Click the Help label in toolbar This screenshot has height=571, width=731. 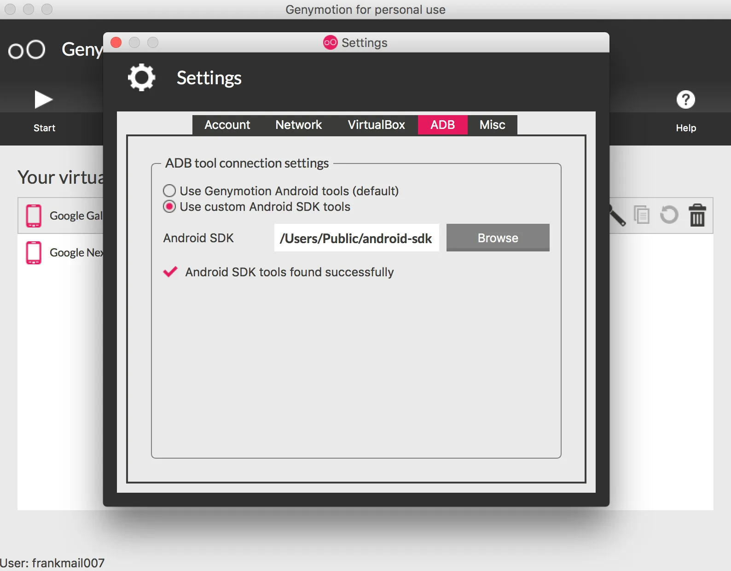point(686,128)
